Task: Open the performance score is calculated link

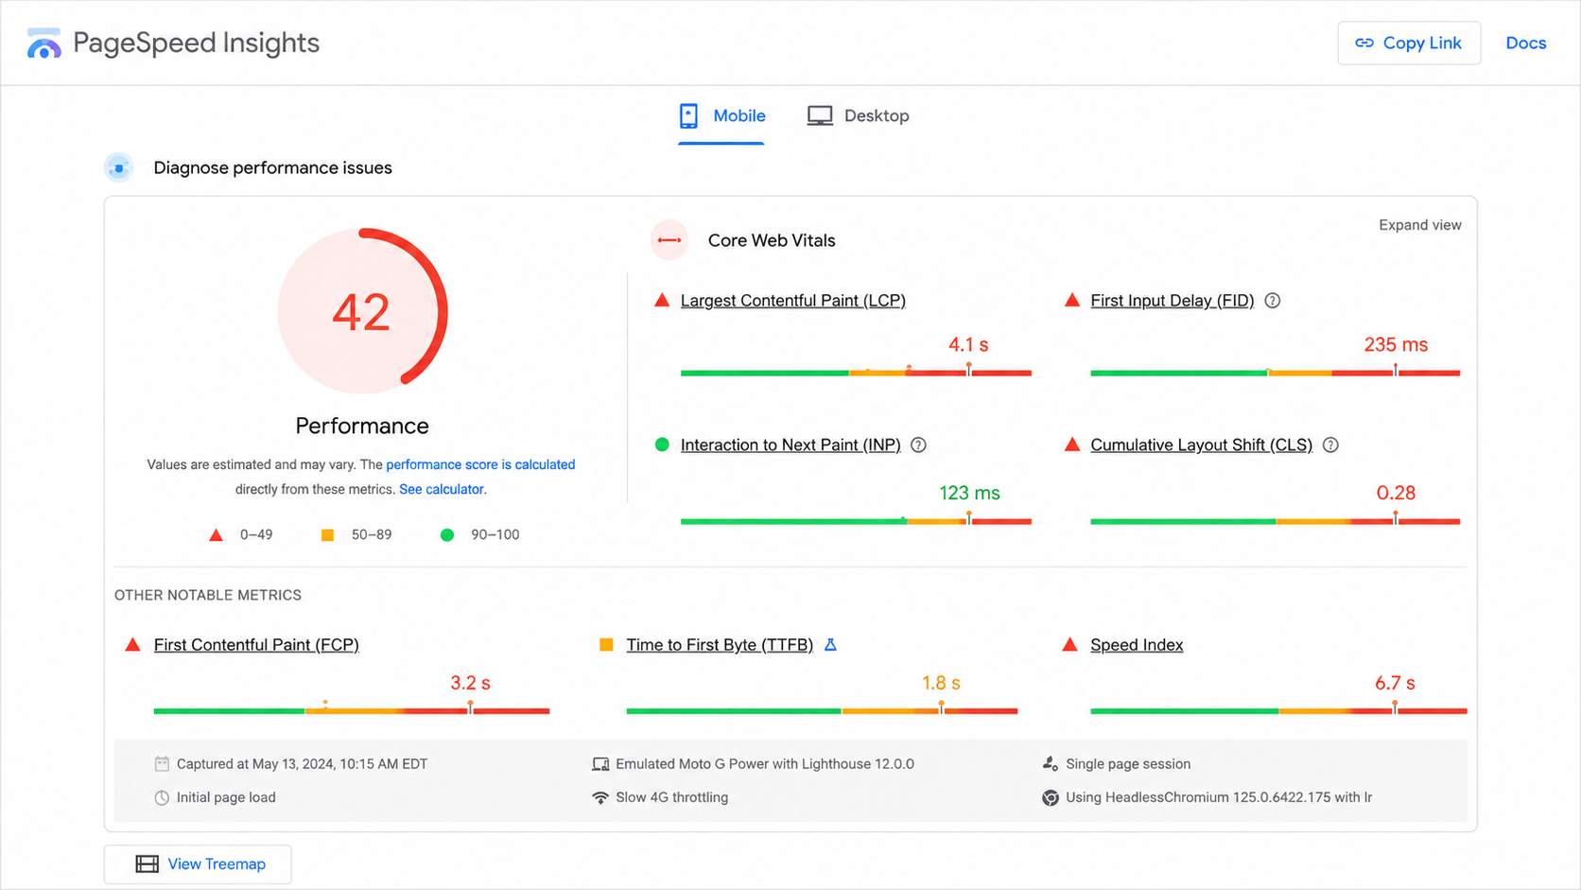Action: click(480, 464)
